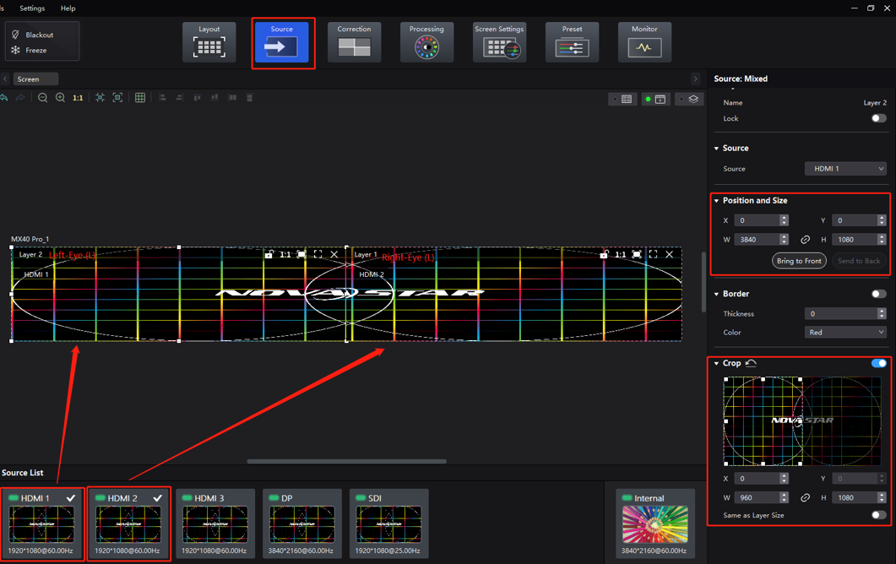Select the SDI source thumbnail
Image resolution: width=896 pixels, height=564 pixels.
click(x=388, y=524)
